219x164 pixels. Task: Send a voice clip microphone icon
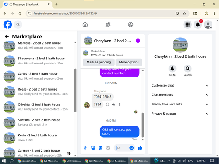[x=85, y=148]
